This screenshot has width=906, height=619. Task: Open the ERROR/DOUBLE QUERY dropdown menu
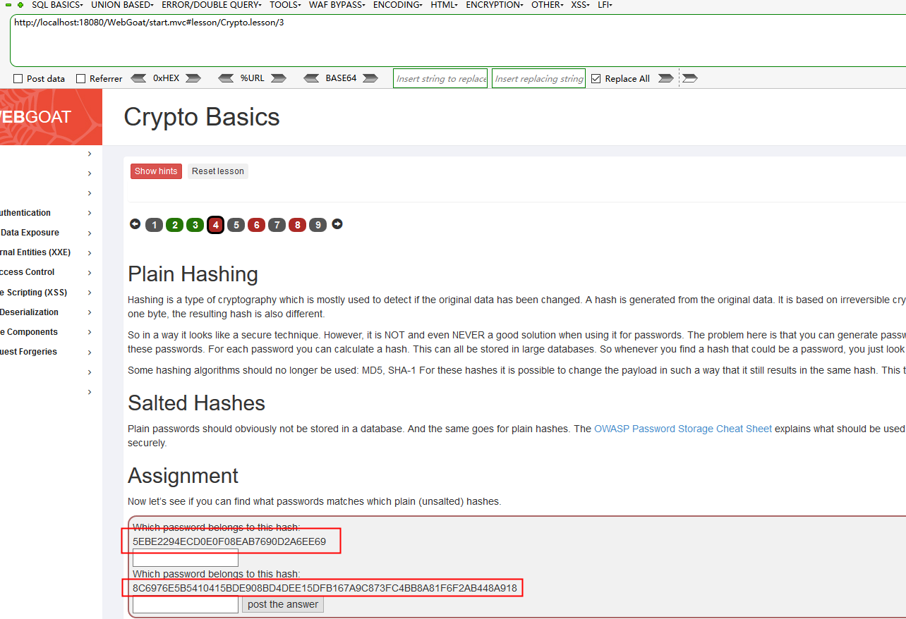point(212,5)
